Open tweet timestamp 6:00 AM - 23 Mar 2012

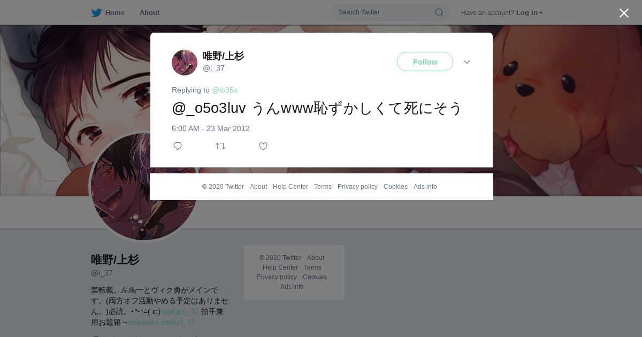coord(211,128)
